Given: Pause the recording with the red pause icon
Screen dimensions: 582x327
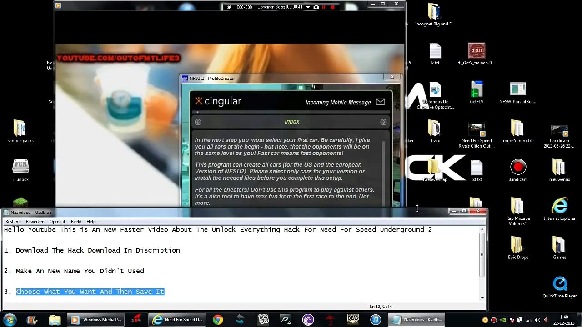Looking at the screenshot, I should 324,7.
